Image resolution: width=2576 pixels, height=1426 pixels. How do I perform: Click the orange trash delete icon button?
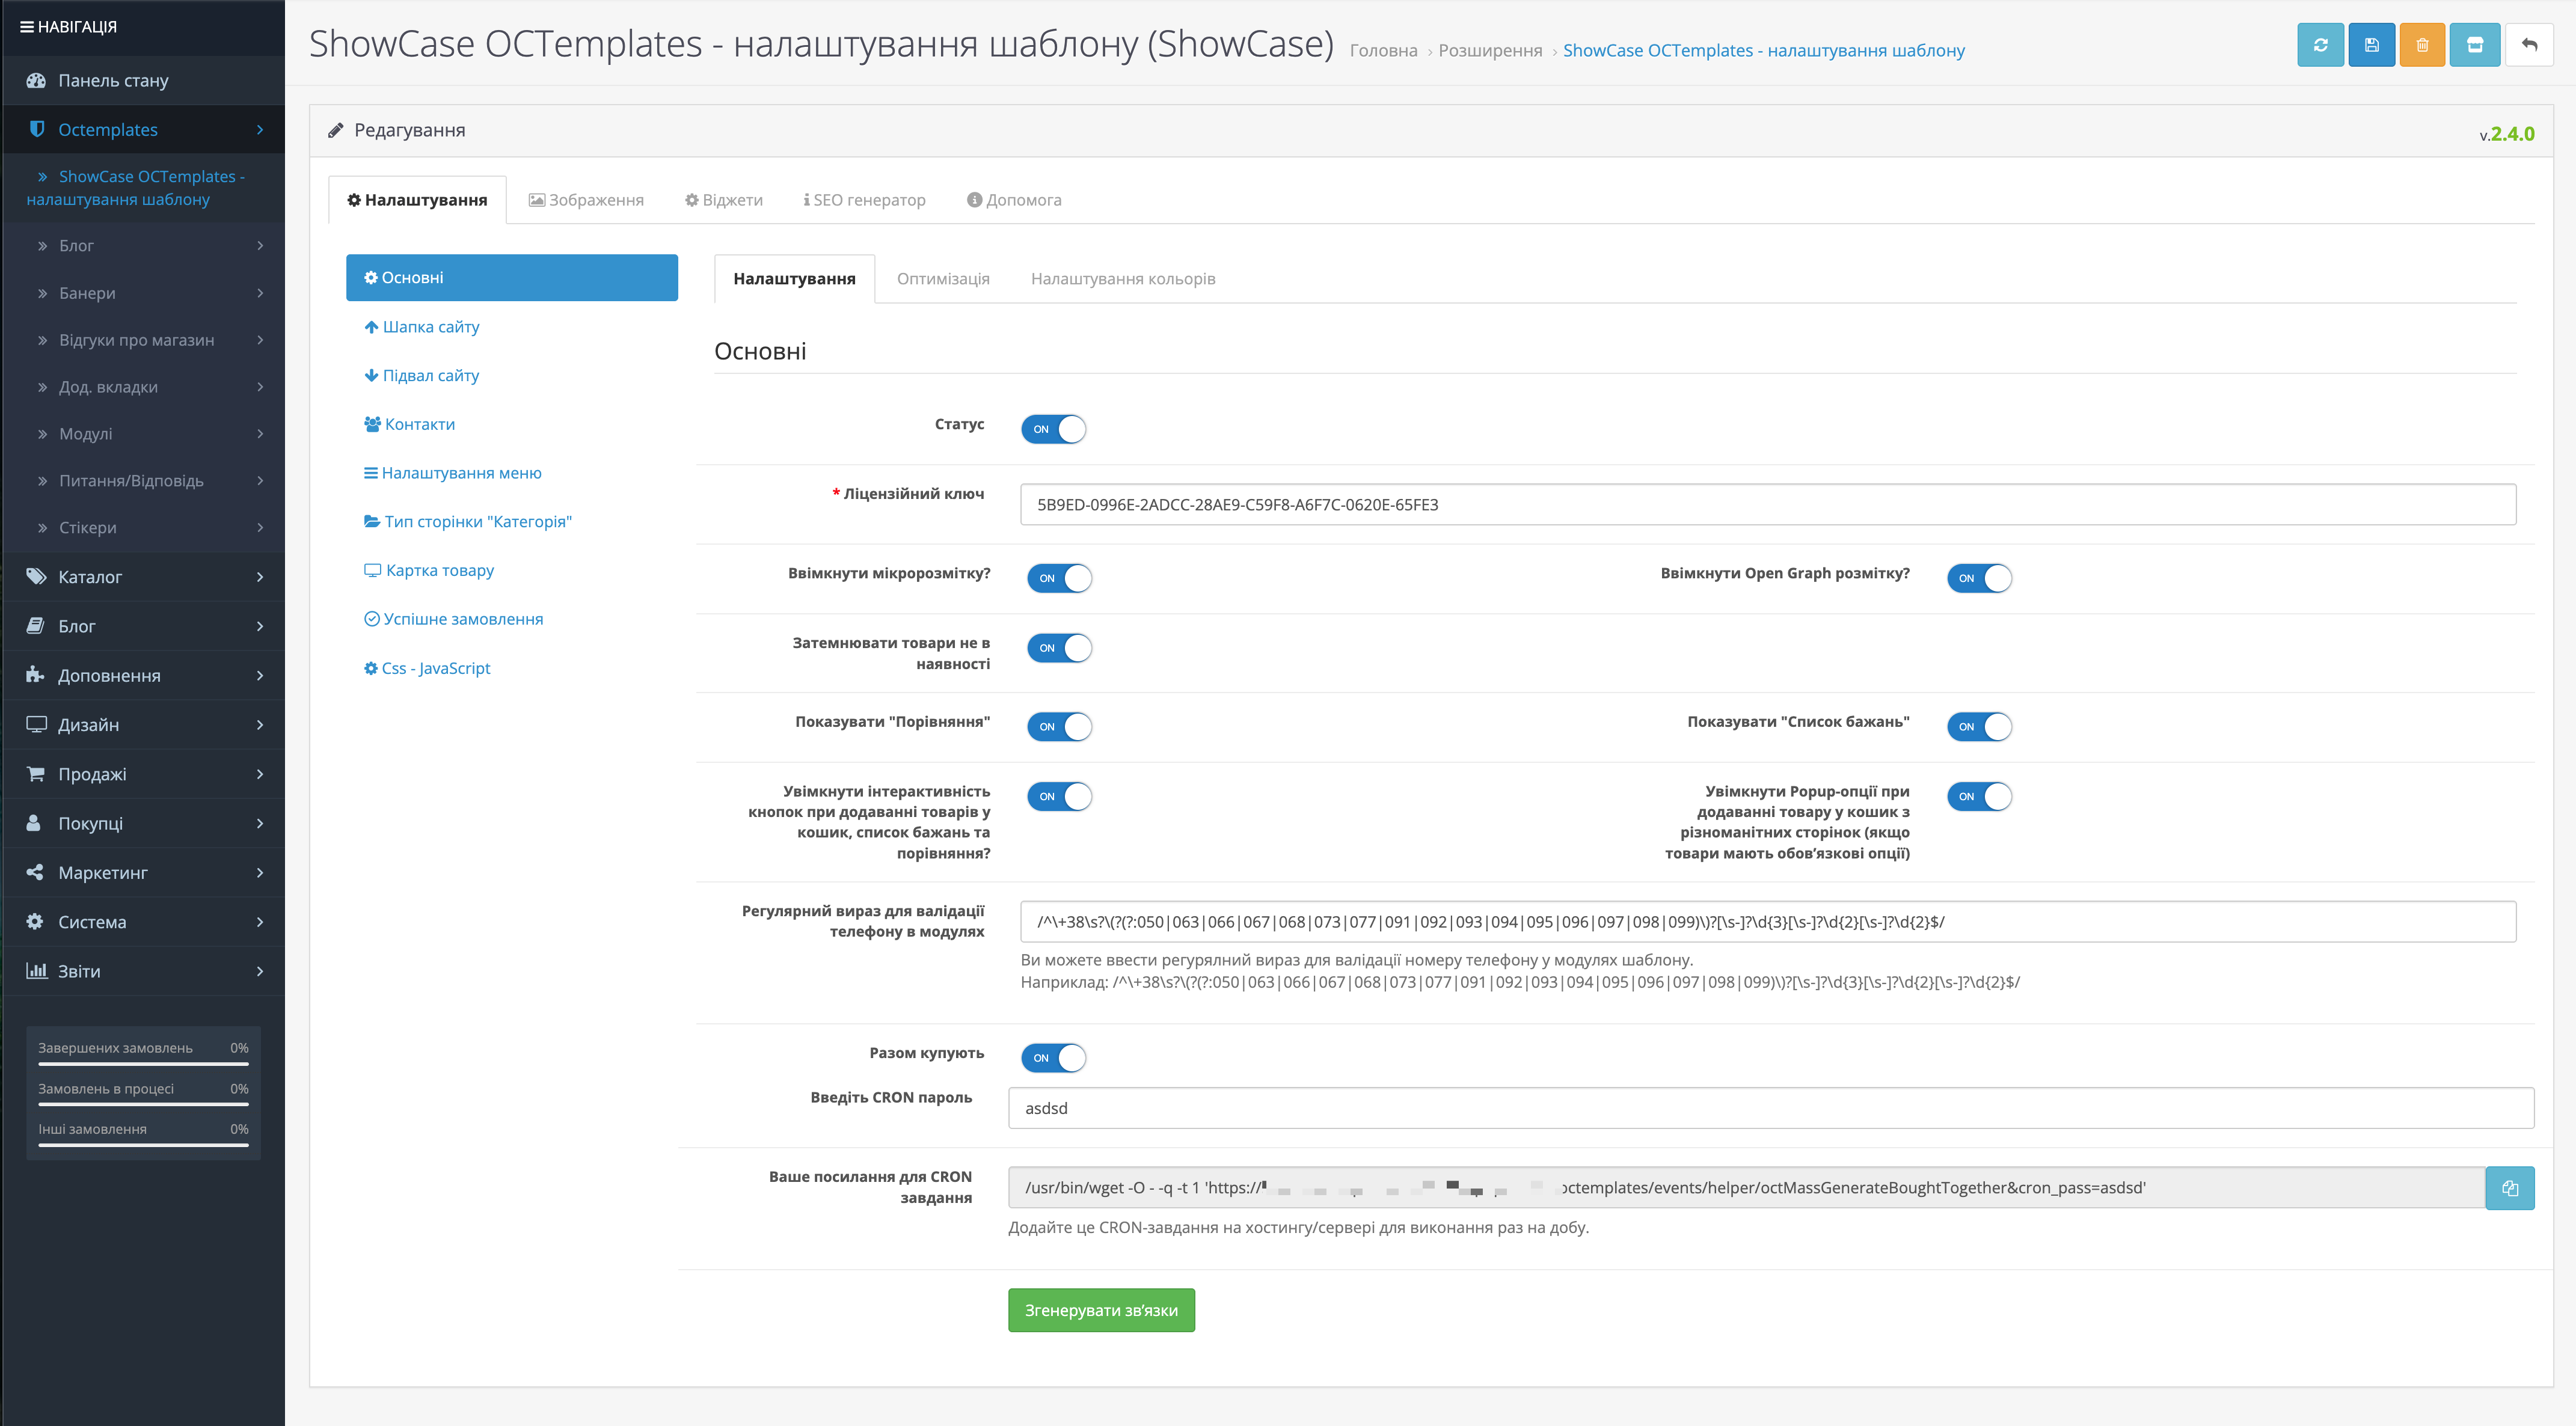[x=2422, y=45]
